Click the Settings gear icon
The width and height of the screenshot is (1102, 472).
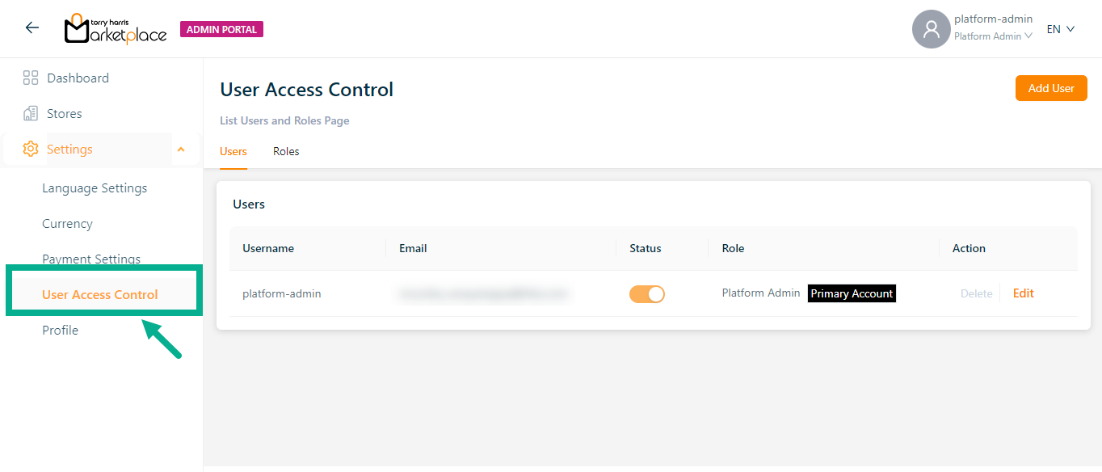point(31,149)
